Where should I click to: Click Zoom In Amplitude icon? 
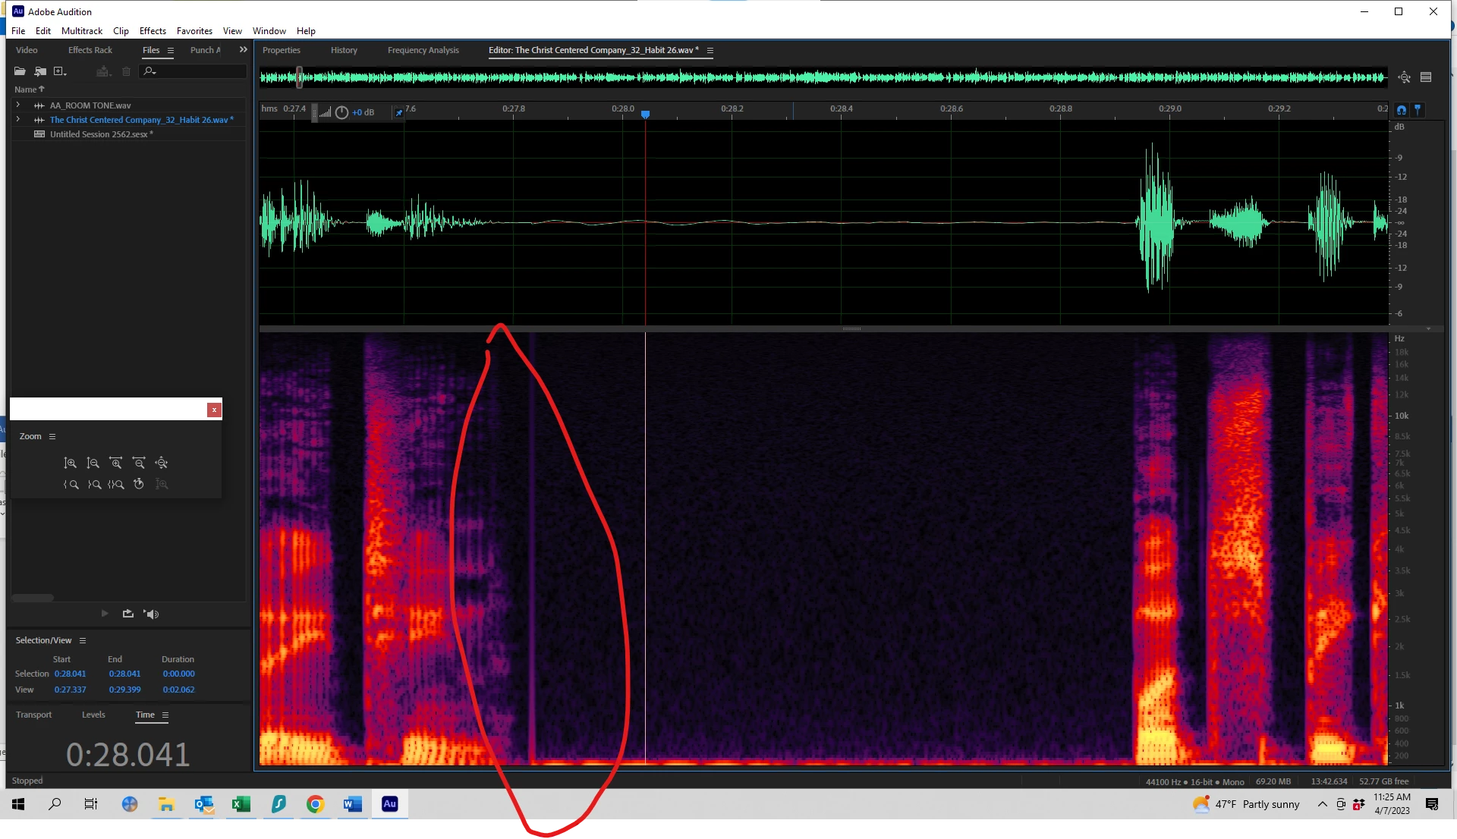coord(70,463)
